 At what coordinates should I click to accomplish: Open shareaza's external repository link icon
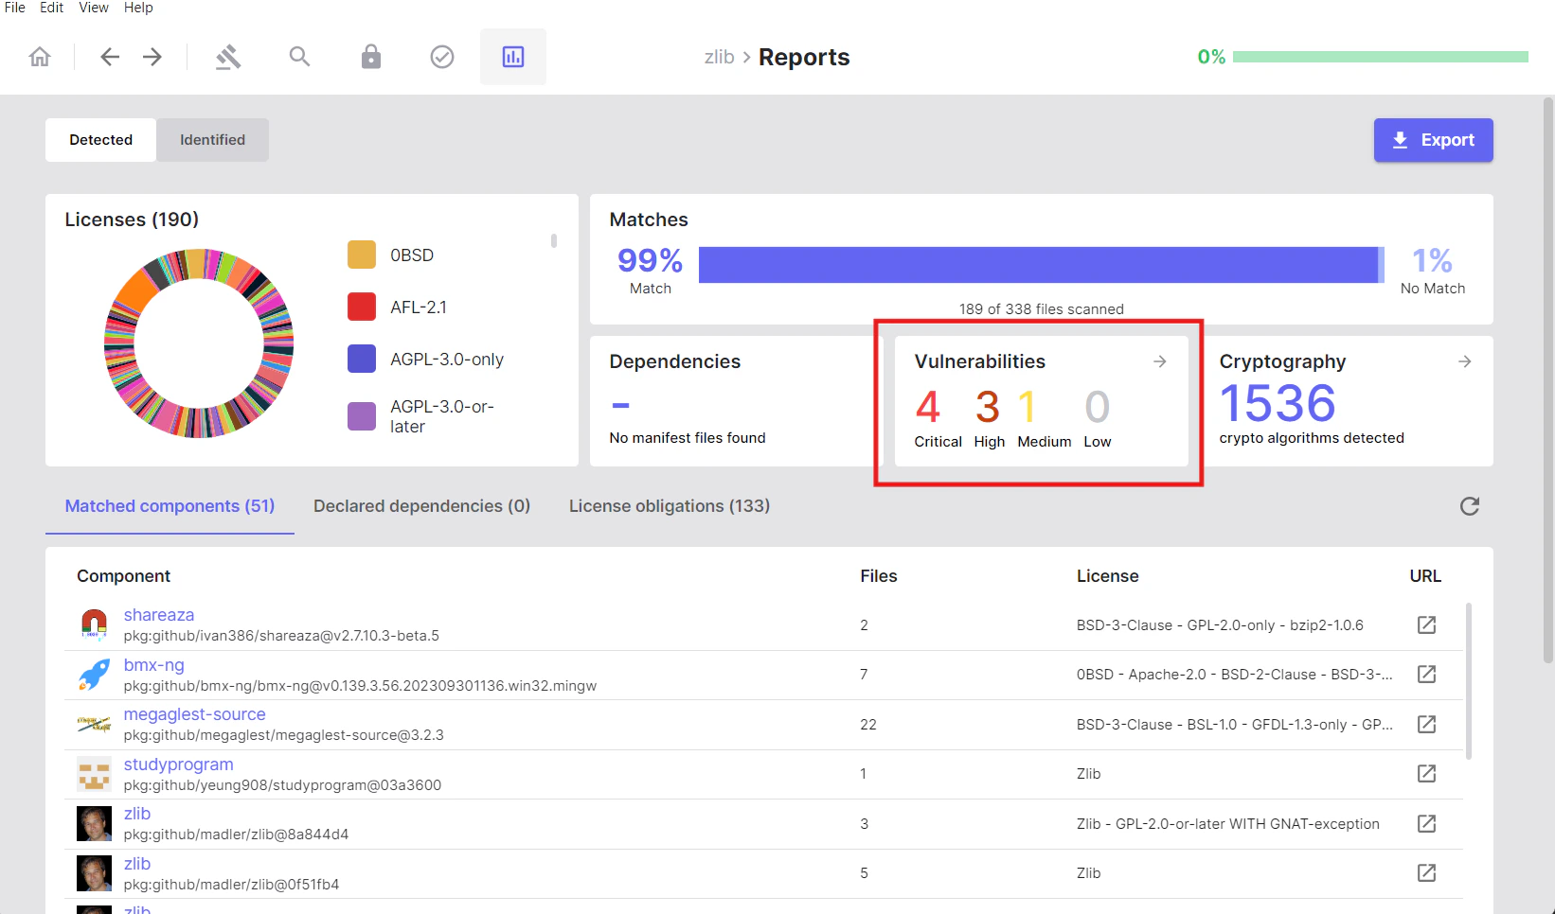[x=1426, y=624]
